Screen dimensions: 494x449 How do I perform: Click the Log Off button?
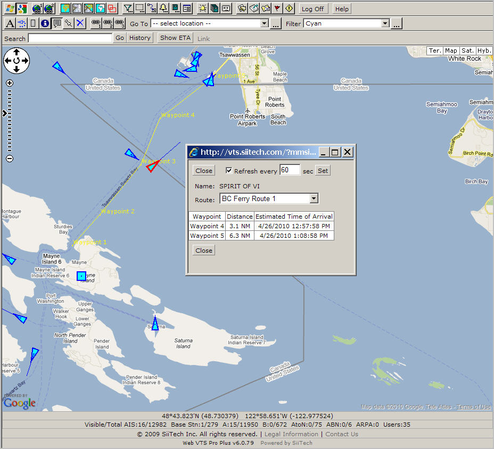pos(312,9)
